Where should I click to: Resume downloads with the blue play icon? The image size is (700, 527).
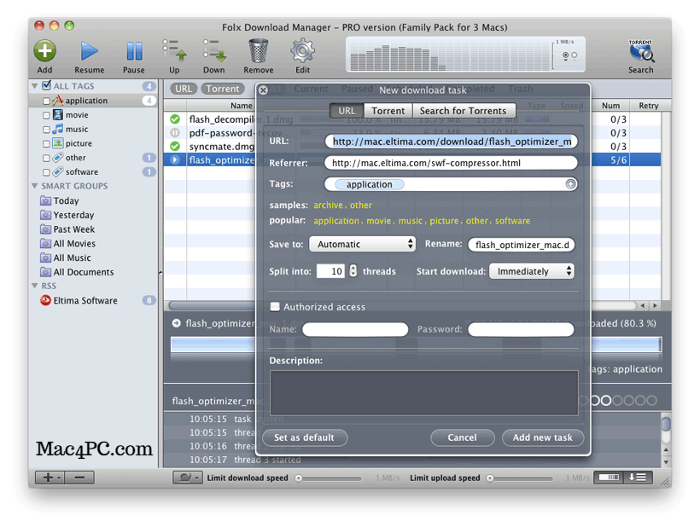click(90, 51)
